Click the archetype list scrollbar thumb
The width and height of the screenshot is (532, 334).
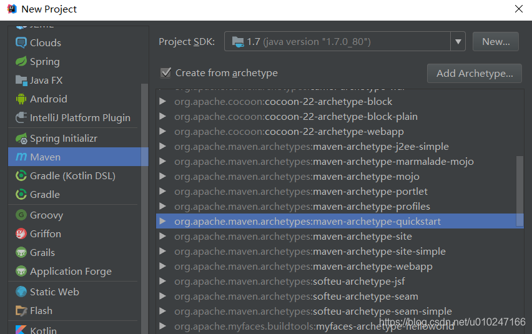pyautogui.click(x=520, y=191)
